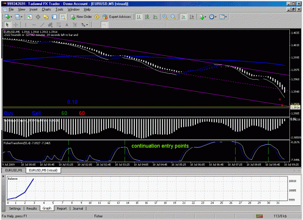Open the Insert menu

(33, 9)
